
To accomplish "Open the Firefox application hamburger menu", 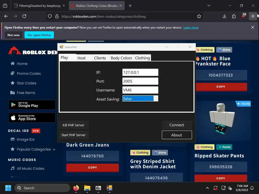I will coord(253,16).
